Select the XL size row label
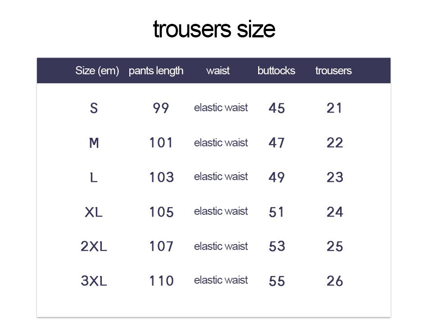 pos(94,212)
